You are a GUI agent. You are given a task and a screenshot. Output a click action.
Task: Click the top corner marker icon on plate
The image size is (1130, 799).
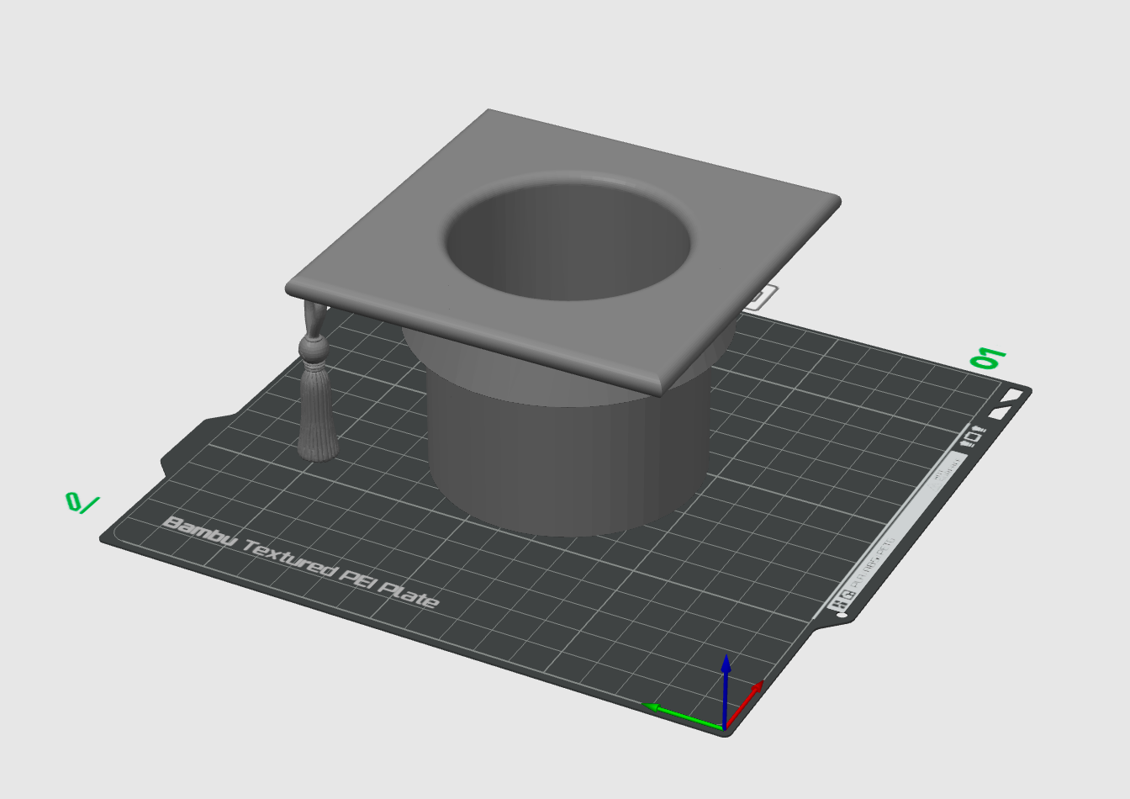coord(1011,395)
